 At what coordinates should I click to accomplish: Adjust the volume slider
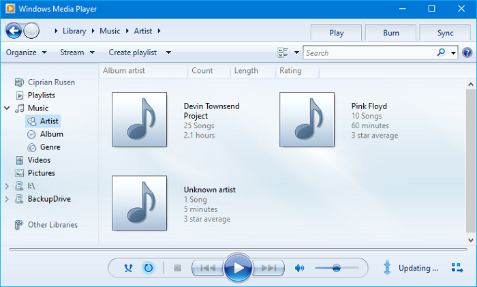[337, 268]
